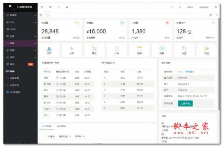
Task: Open the configuration sliders shortcut
Action: [207, 48]
